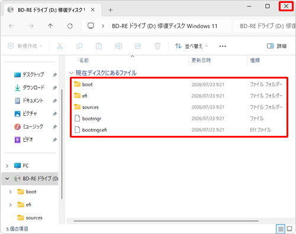
Task: Switch to details list view icon
Action: pyautogui.click(x=281, y=229)
